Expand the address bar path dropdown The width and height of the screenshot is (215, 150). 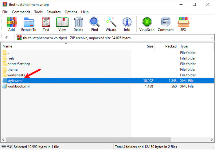click(212, 38)
